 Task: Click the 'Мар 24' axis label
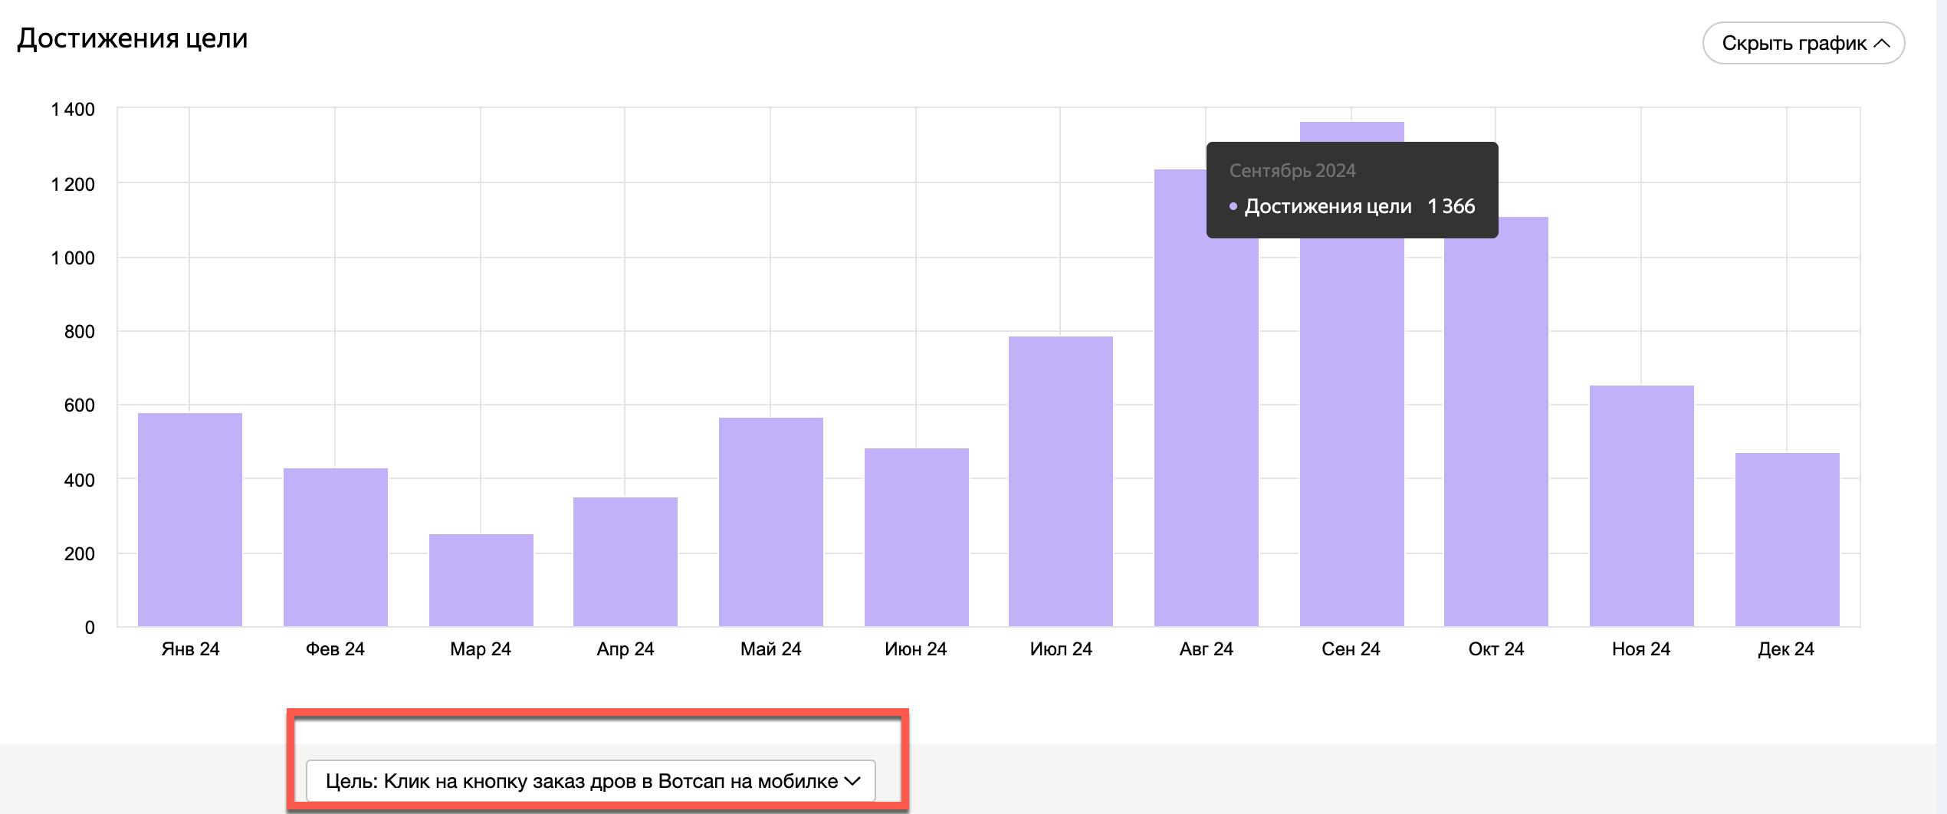[481, 649]
